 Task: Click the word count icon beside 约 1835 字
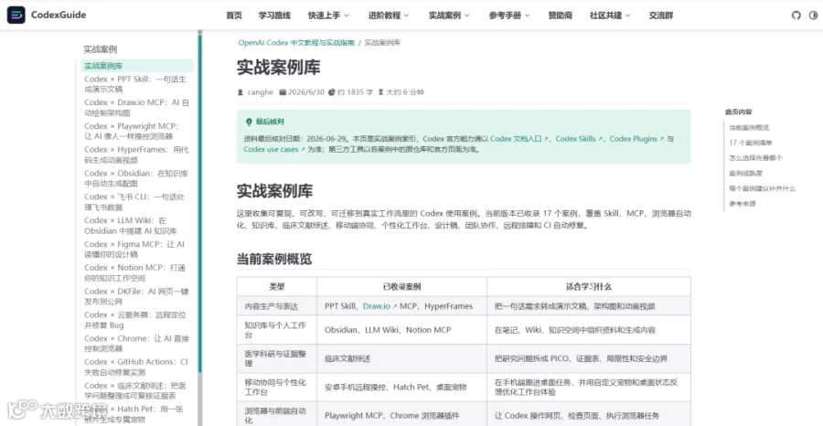click(332, 92)
